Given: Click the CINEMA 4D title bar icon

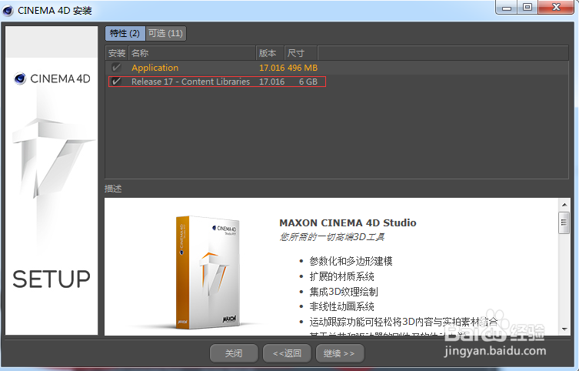Looking at the screenshot, I should (x=8, y=10).
